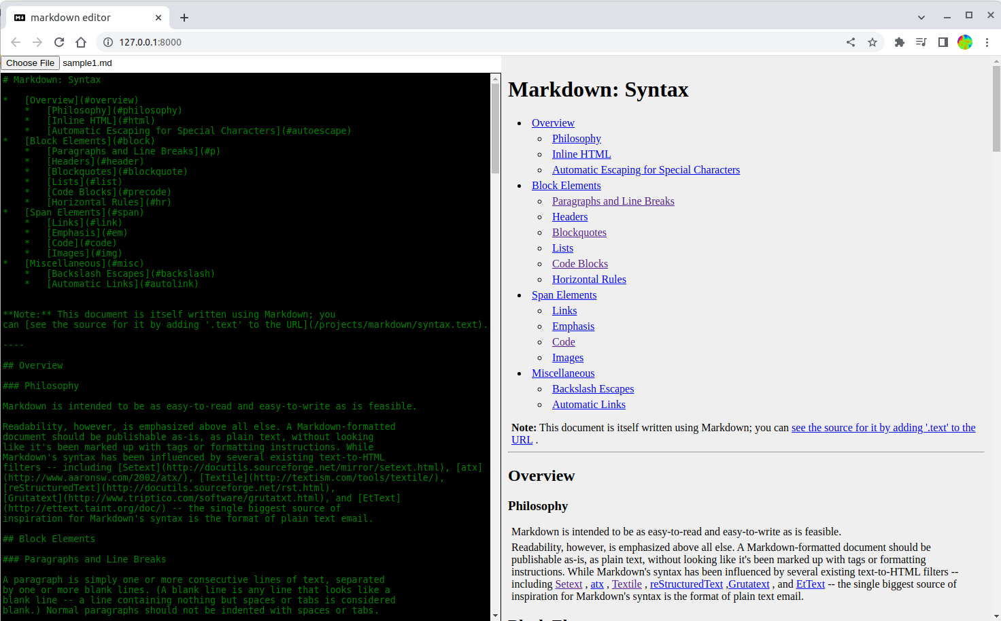Click the browser back arrow
Screen dimensions: 1001x621
pos(16,42)
